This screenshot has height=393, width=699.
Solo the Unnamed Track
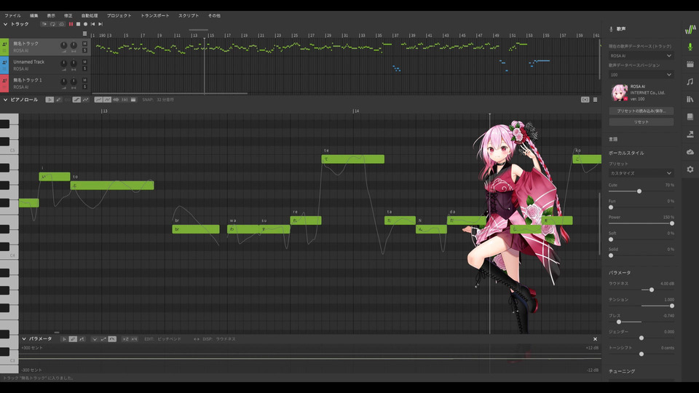(x=84, y=68)
